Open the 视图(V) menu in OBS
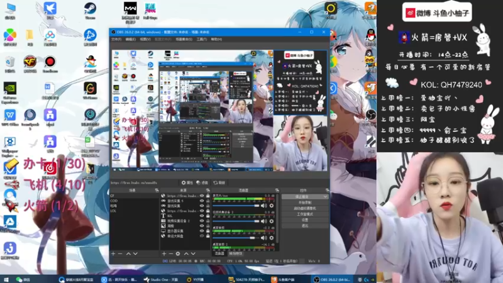This screenshot has height=283, width=503. 145,39
